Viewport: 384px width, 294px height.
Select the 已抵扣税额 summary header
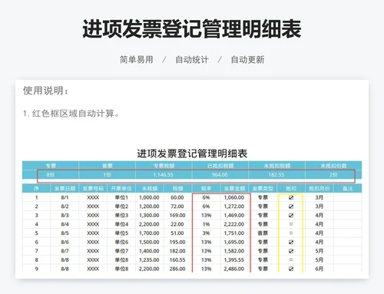[x=220, y=166]
